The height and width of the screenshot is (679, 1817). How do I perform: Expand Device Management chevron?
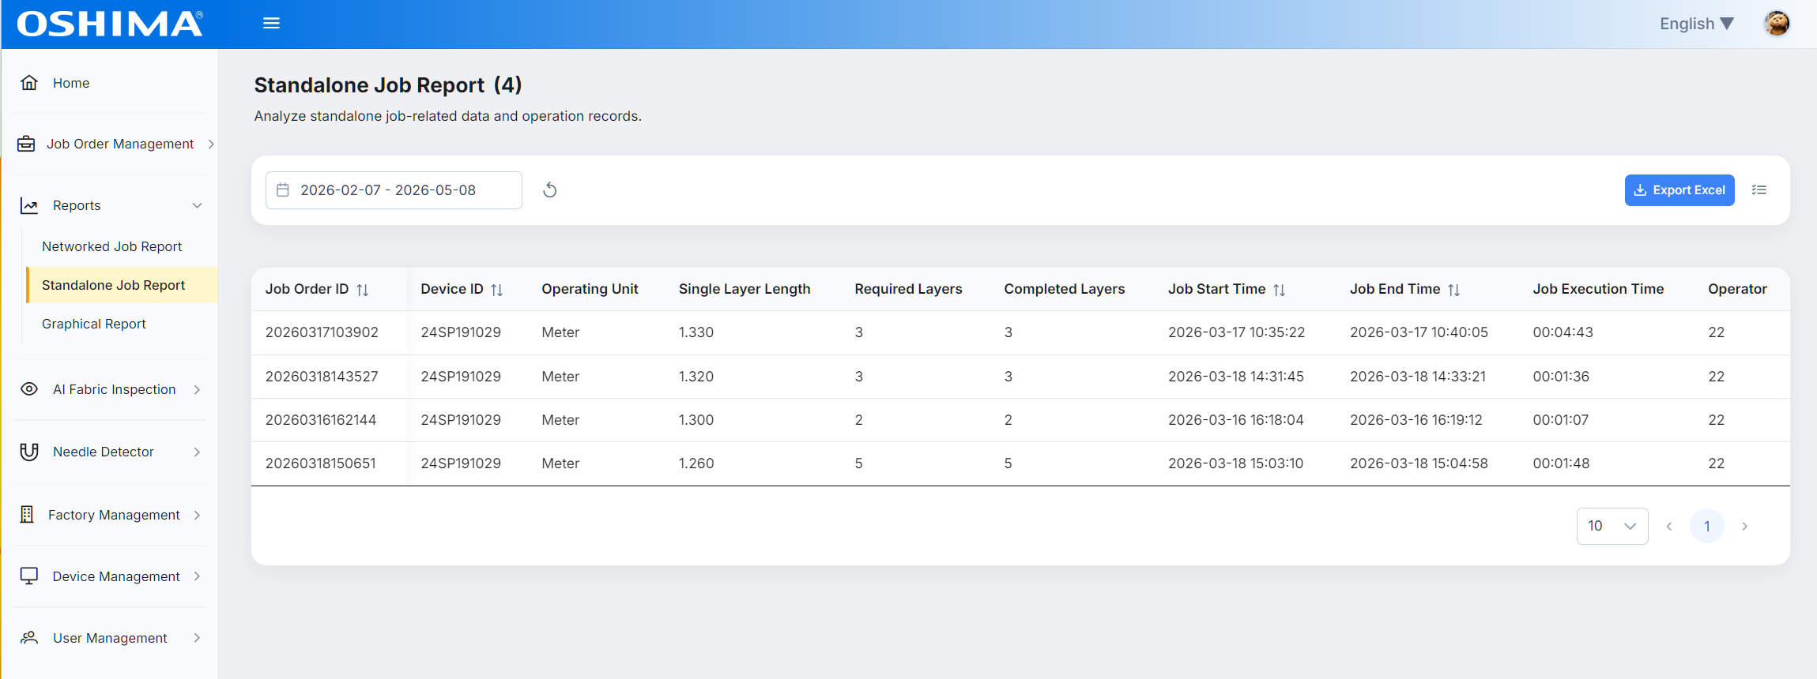coord(198,576)
